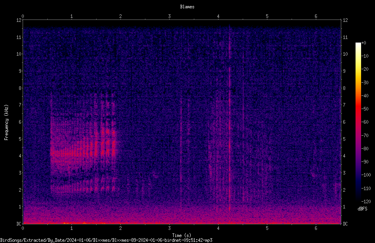This screenshot has width=375, height=243.
Task: Click the dBFS color scale bar
Action: tap(358, 122)
